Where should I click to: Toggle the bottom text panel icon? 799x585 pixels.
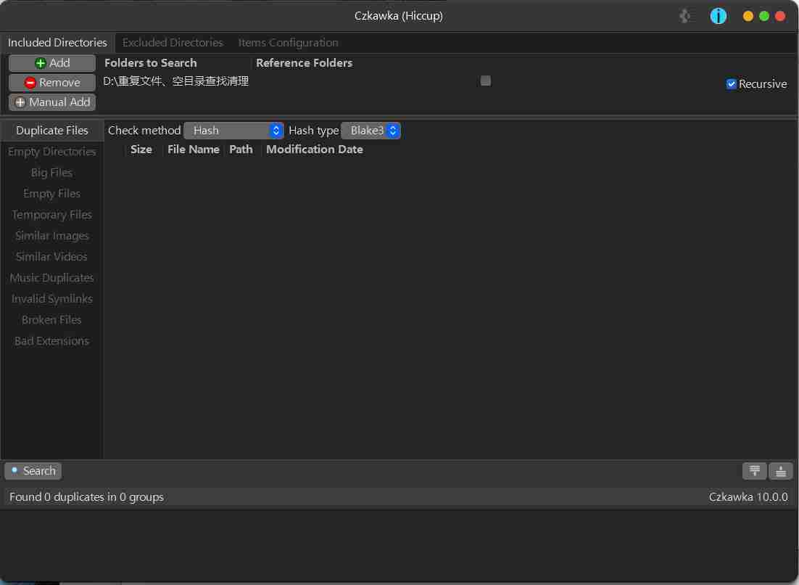point(780,471)
